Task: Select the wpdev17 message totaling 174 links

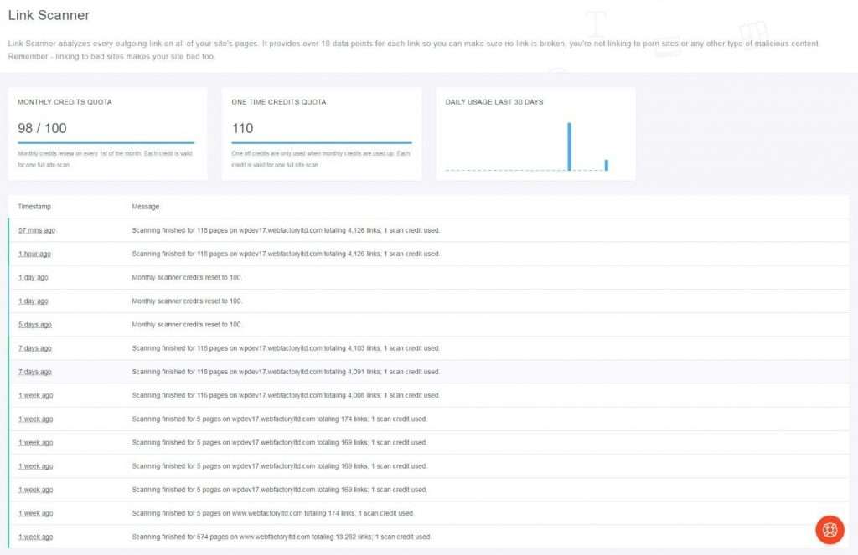Action: click(279, 419)
